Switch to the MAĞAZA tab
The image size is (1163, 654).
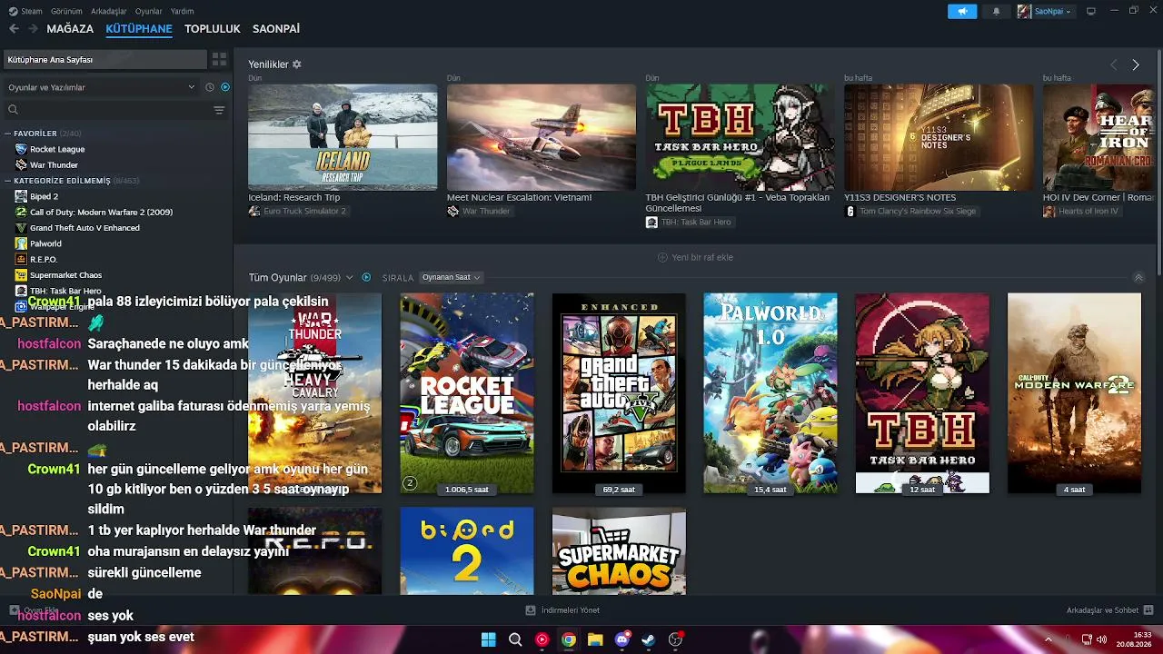(70, 29)
